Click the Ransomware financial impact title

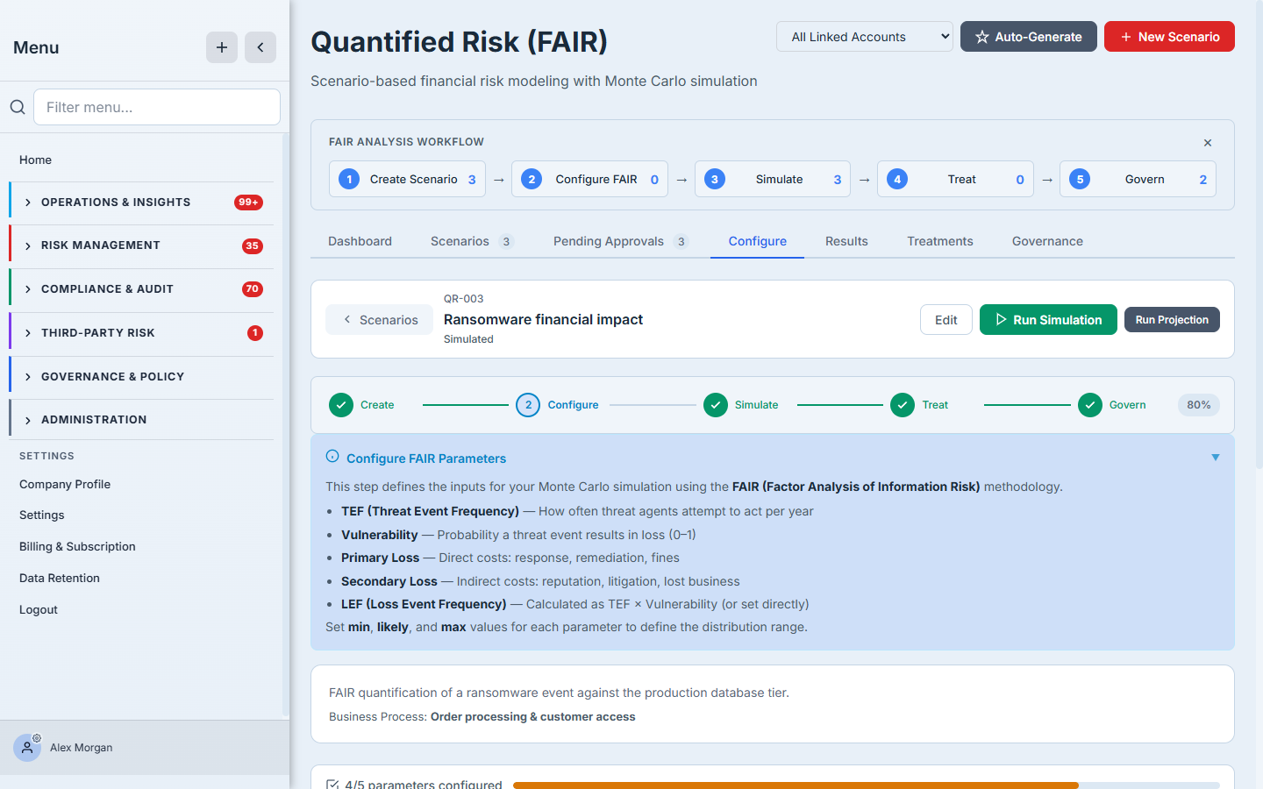tap(543, 319)
